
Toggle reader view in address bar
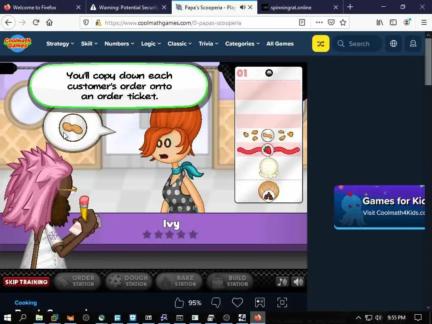pos(302,23)
